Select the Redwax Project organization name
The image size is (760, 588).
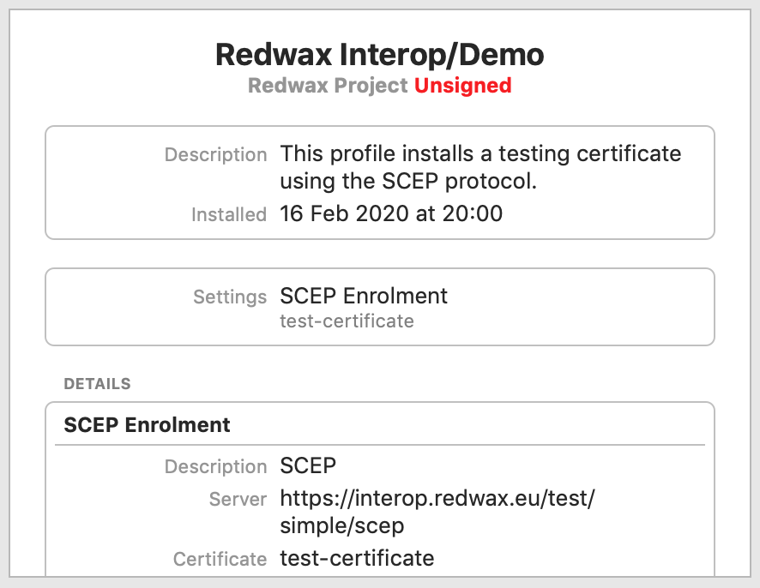(328, 86)
